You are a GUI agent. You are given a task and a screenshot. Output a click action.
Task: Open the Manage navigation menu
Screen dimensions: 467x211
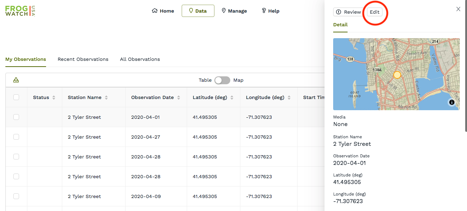[234, 11]
